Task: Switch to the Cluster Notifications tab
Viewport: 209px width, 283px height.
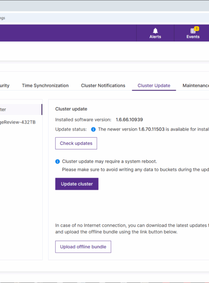Action: 103,85
